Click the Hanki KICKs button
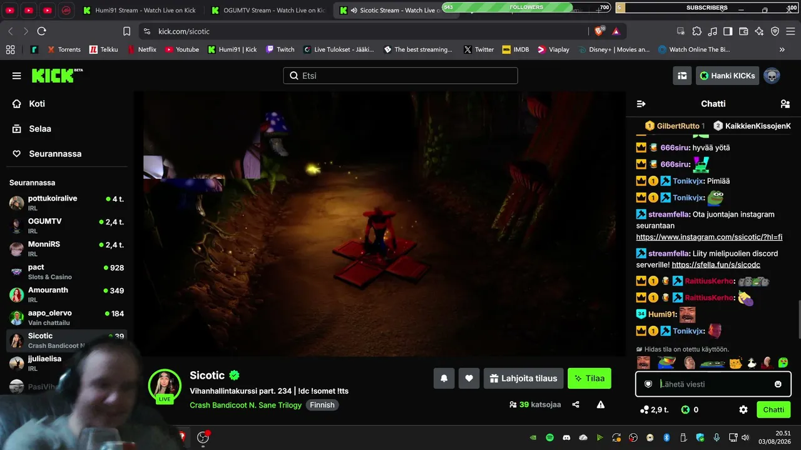 click(727, 76)
